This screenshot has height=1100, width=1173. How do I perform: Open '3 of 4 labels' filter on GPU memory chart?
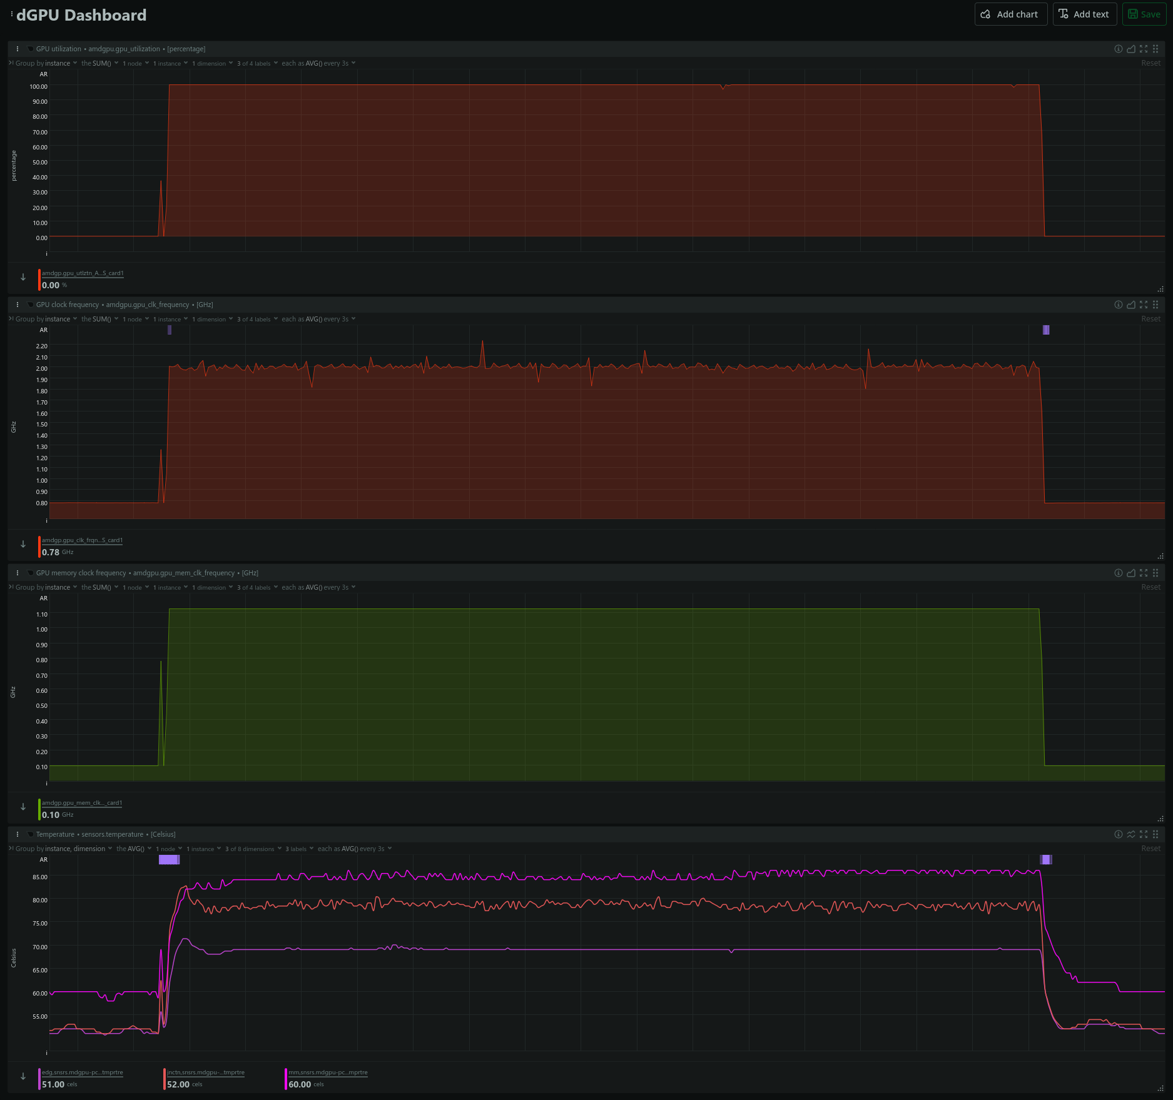[256, 587]
